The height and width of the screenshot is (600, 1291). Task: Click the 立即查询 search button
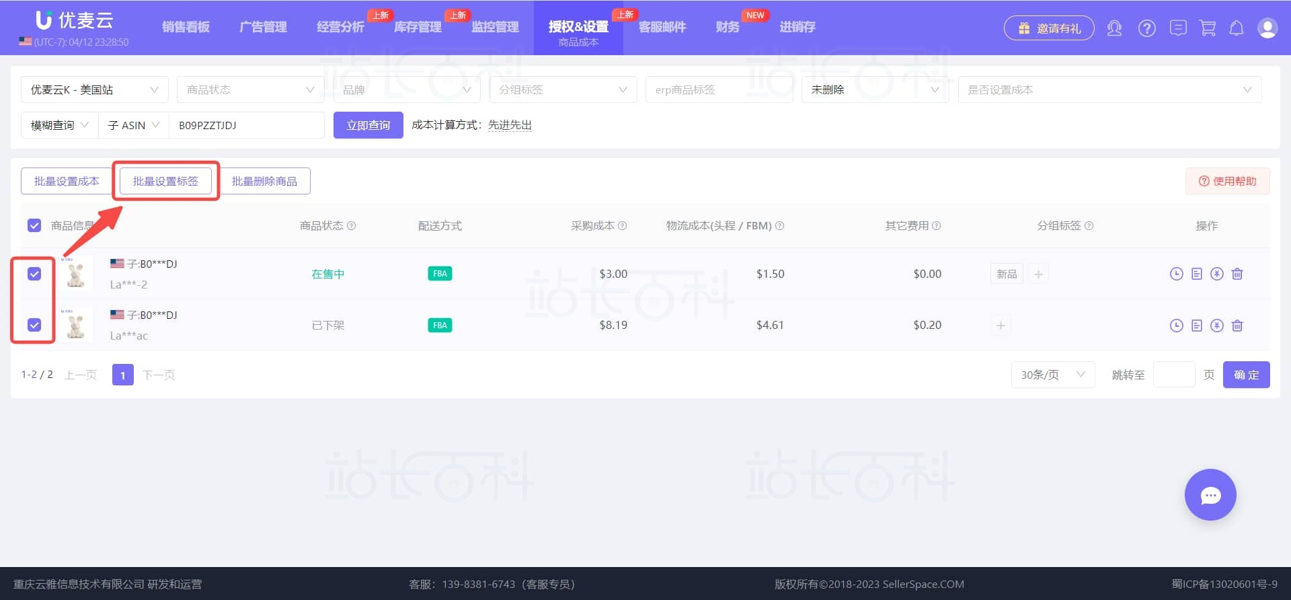coord(368,125)
